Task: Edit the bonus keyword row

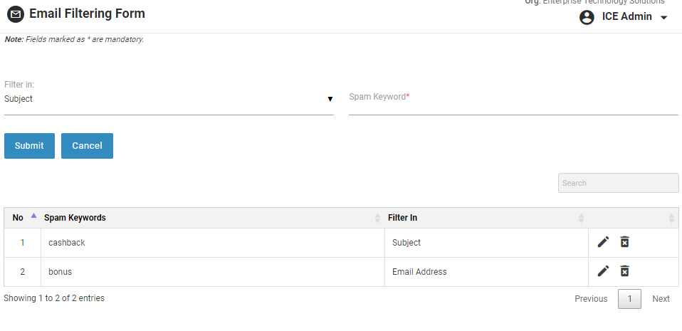Action: pos(603,270)
